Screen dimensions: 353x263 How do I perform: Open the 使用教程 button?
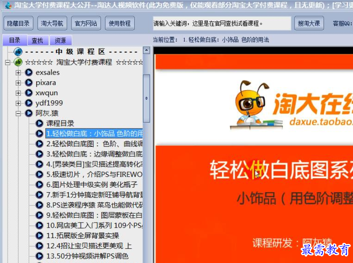point(120,23)
